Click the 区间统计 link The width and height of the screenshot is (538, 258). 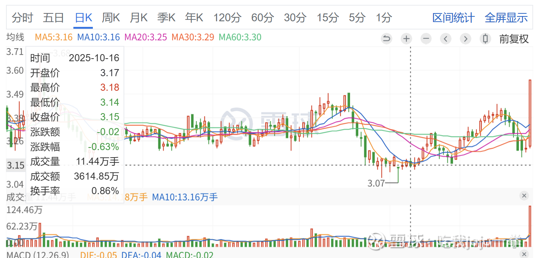[x=453, y=18]
